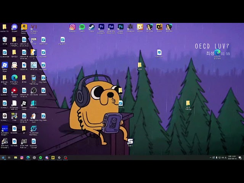The height and width of the screenshot is (183, 244).
Task: Click the microphone icon in the system tray
Action: 217,157
